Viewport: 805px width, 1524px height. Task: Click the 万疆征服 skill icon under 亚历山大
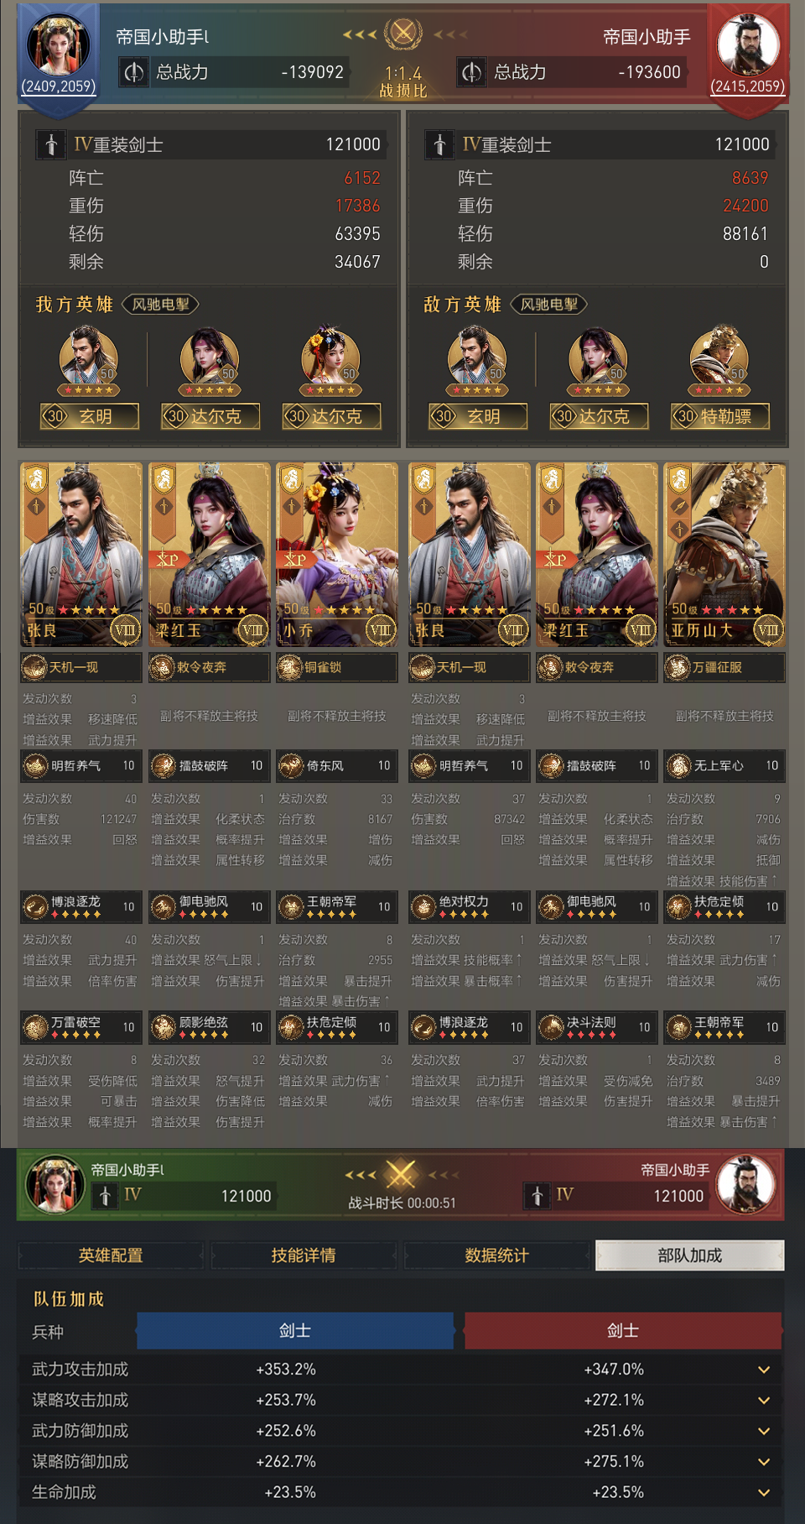tap(678, 667)
